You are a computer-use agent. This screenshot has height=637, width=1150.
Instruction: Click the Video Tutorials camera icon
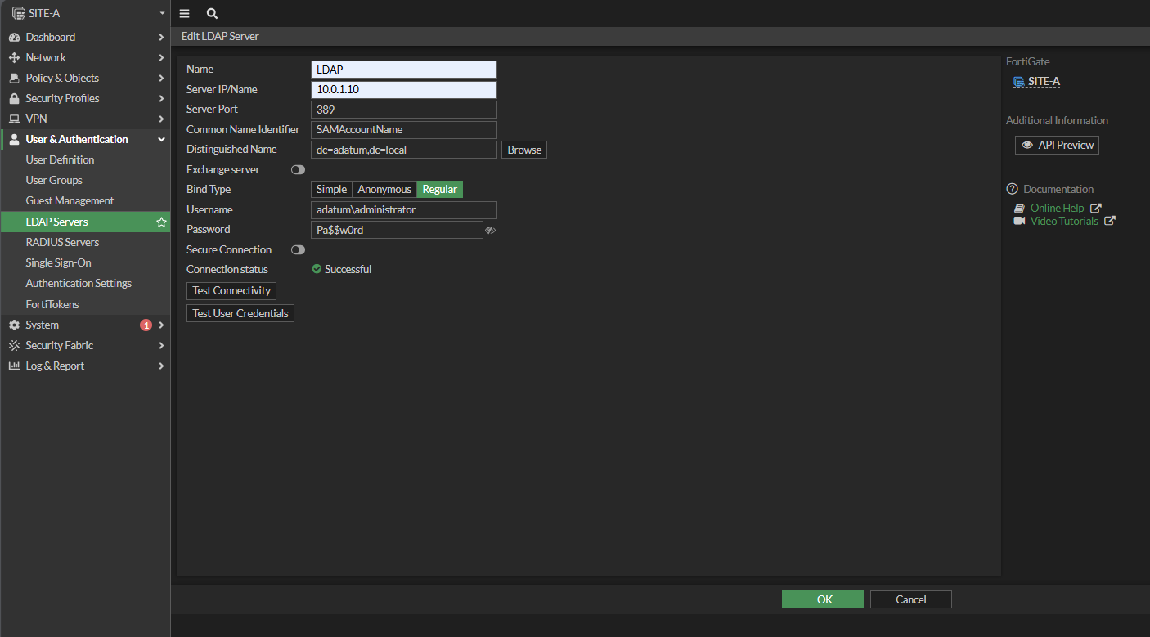coord(1019,221)
